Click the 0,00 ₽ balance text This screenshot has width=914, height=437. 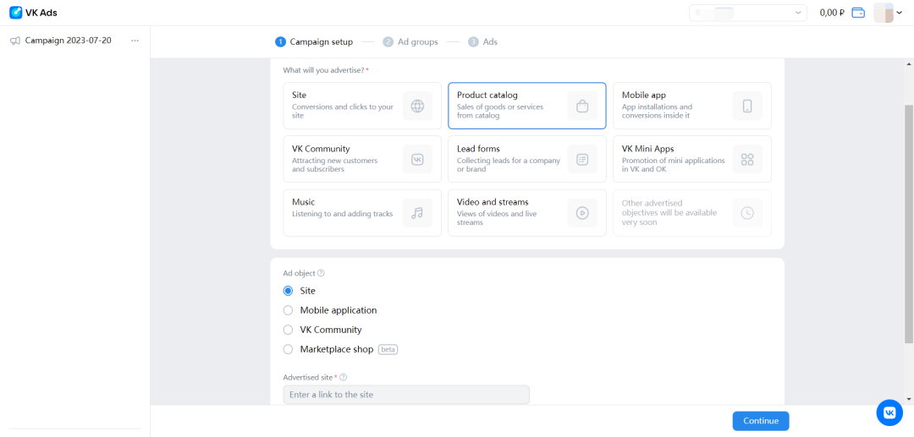832,13
